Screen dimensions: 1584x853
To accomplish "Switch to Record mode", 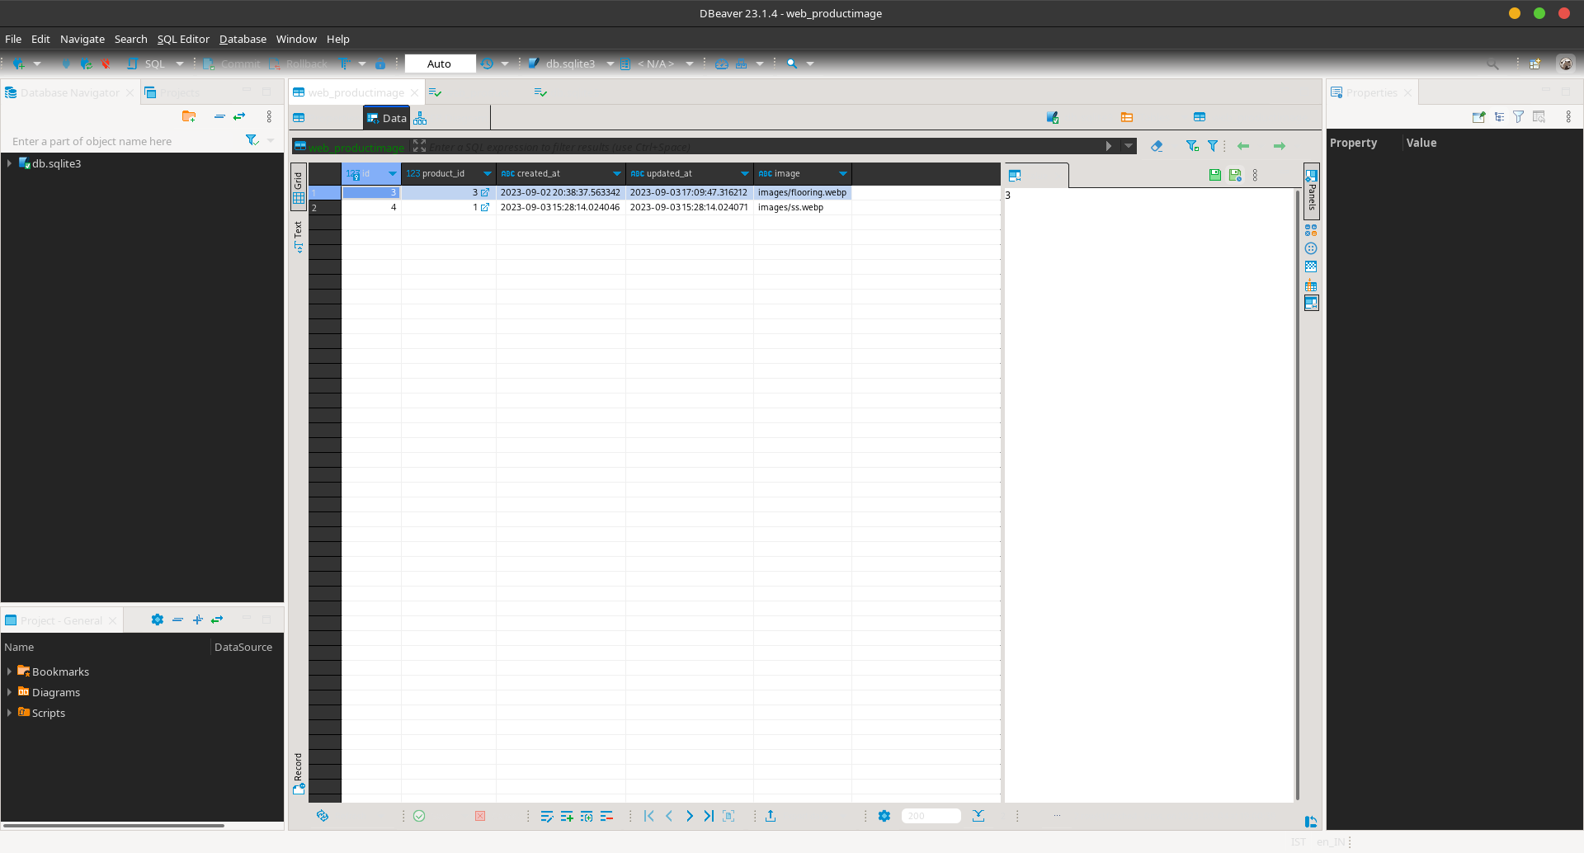I will pyautogui.click(x=298, y=767).
